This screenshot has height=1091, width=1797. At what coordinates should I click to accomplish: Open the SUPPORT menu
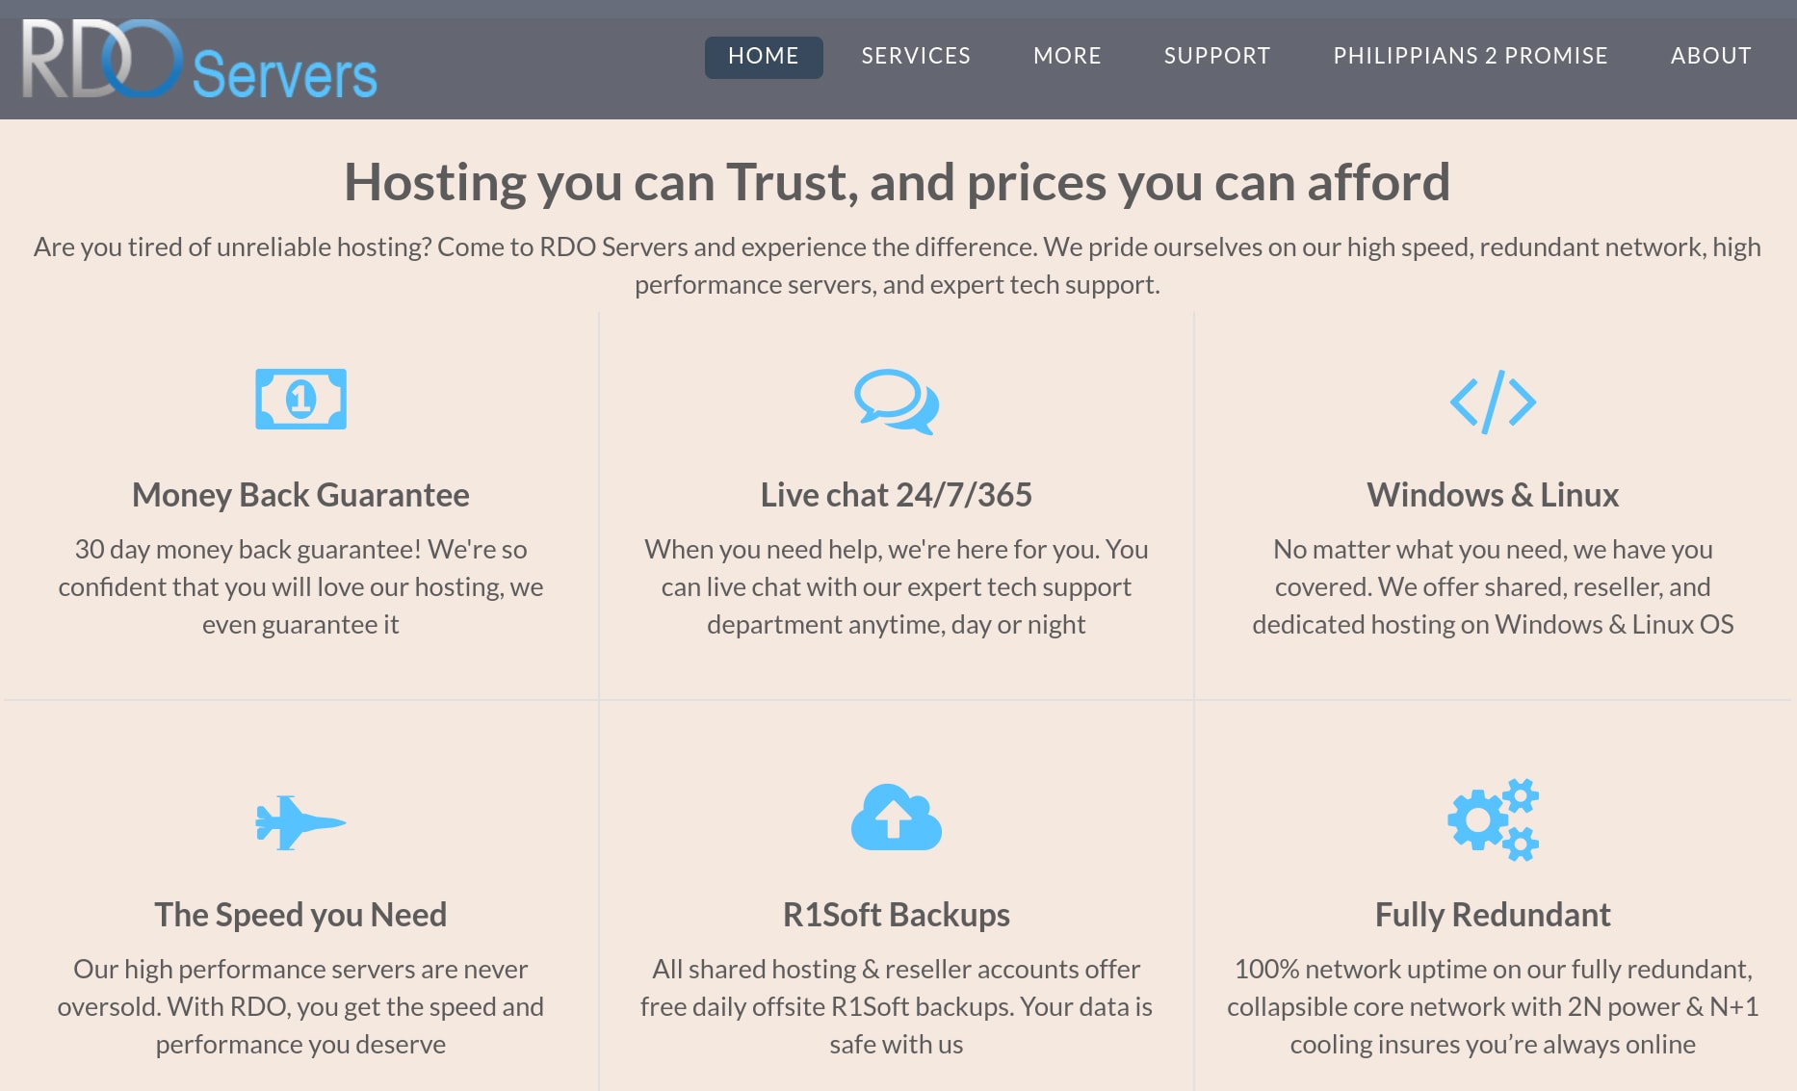click(1217, 56)
